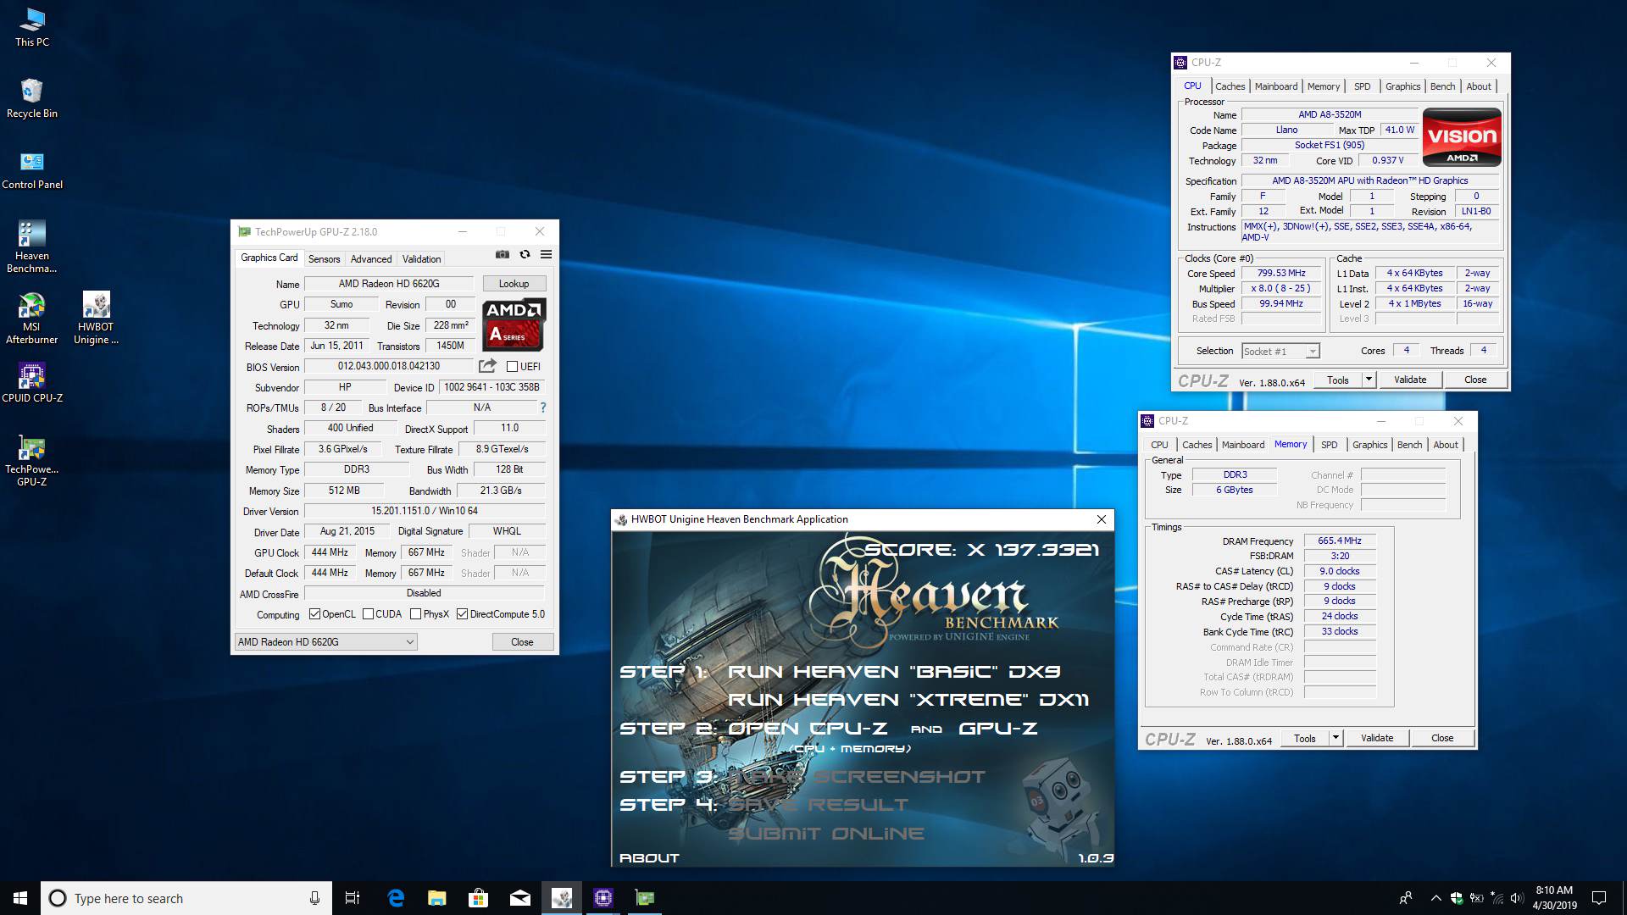This screenshot has height=915, width=1627.
Task: Switch to HWBOT Heaven taskbar button
Action: pos(562,898)
